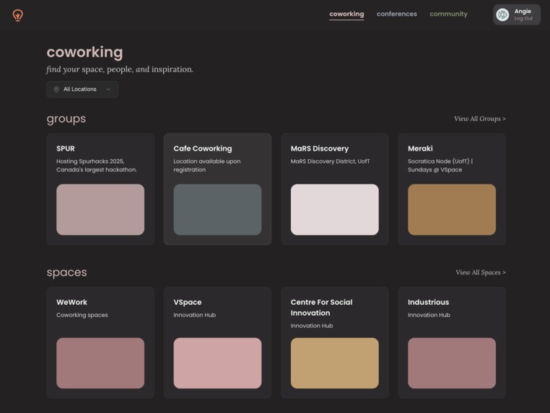Click the Angie username label
The width and height of the screenshot is (550, 413).
pos(523,12)
